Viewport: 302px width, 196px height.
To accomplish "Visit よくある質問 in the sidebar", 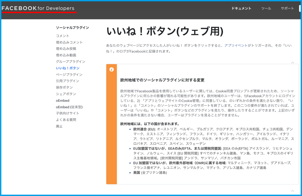I will [x=66, y=120].
